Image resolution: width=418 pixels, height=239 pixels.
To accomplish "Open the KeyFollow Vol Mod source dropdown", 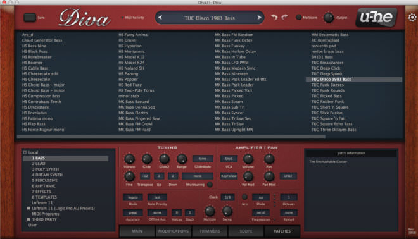I will (x=229, y=176).
